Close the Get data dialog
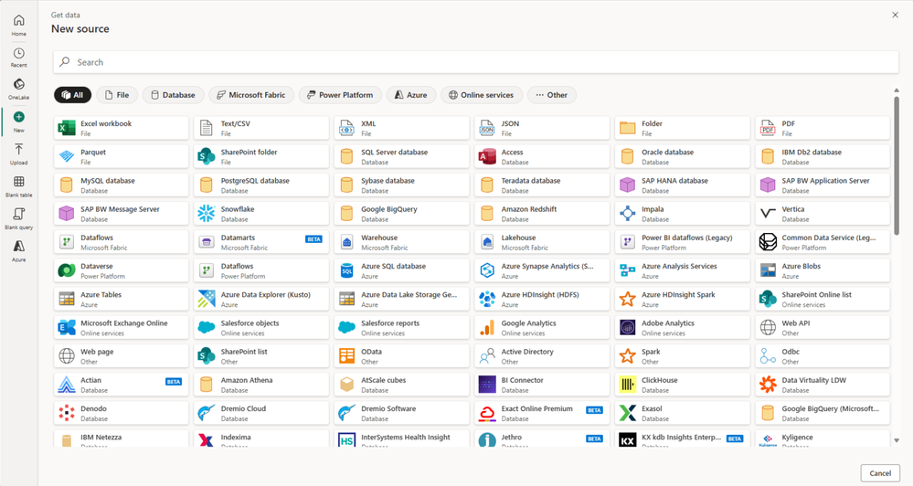The height and width of the screenshot is (486, 913). pyautogui.click(x=895, y=16)
